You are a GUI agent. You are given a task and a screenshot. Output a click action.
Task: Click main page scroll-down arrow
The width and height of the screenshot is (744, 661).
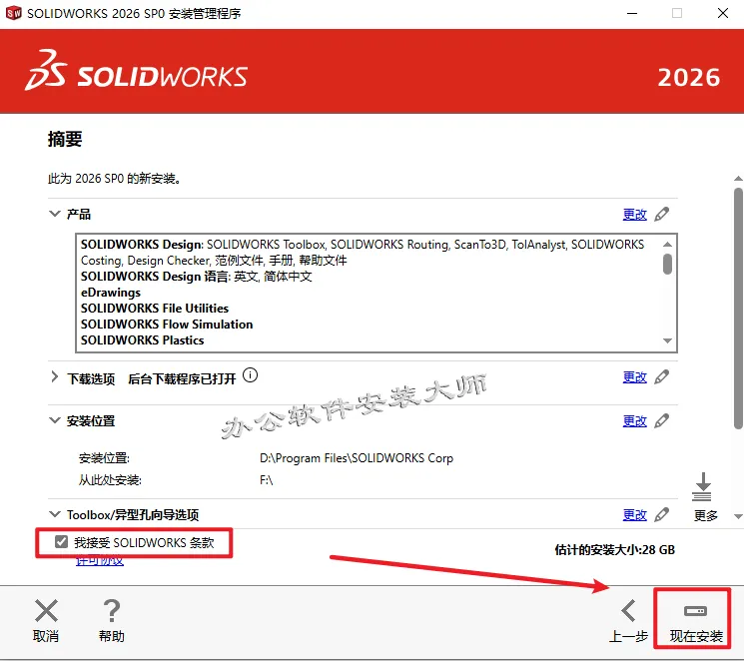pyautogui.click(x=738, y=516)
